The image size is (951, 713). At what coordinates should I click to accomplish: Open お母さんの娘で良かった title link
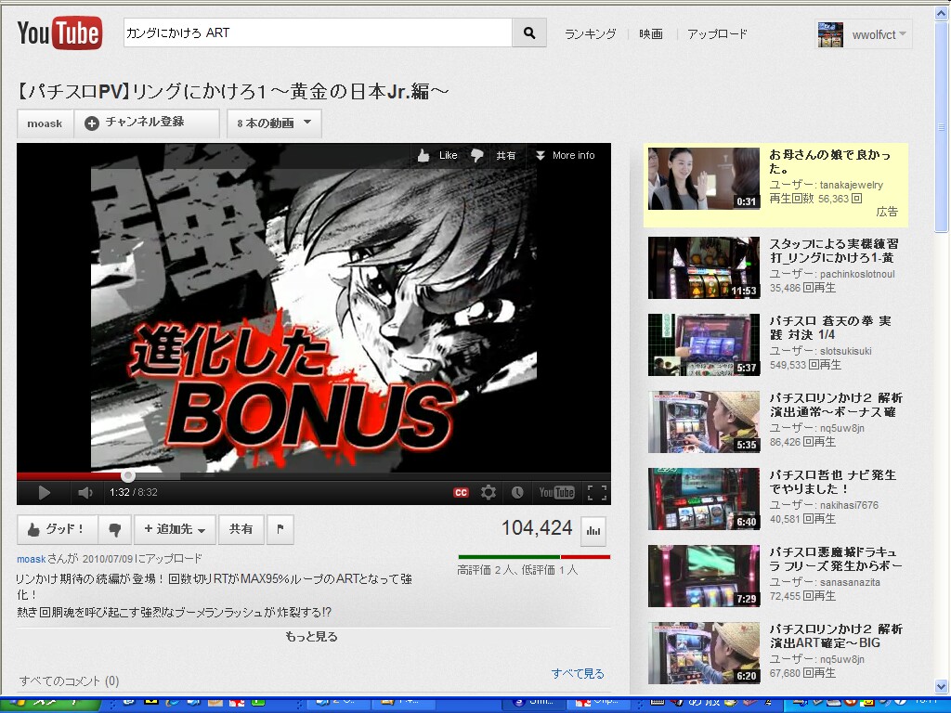pos(829,162)
